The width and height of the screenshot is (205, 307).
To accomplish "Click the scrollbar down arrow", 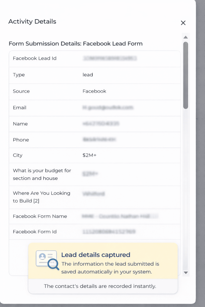I will pyautogui.click(x=185, y=273).
